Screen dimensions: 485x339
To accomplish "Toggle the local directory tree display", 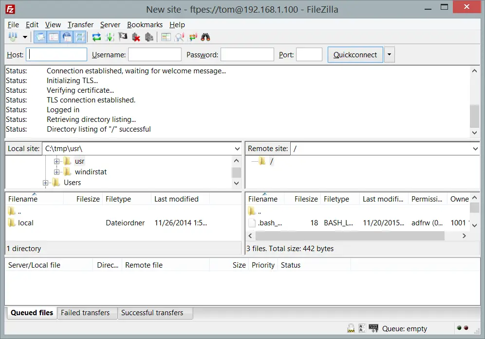I will (x=54, y=37).
